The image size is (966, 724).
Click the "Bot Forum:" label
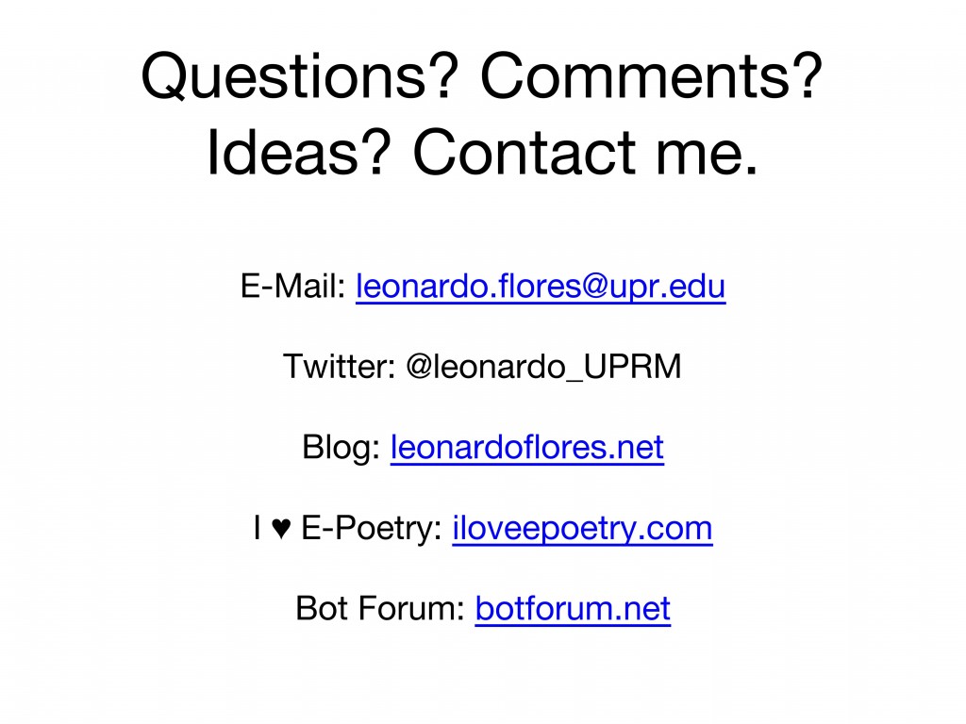pos(380,609)
